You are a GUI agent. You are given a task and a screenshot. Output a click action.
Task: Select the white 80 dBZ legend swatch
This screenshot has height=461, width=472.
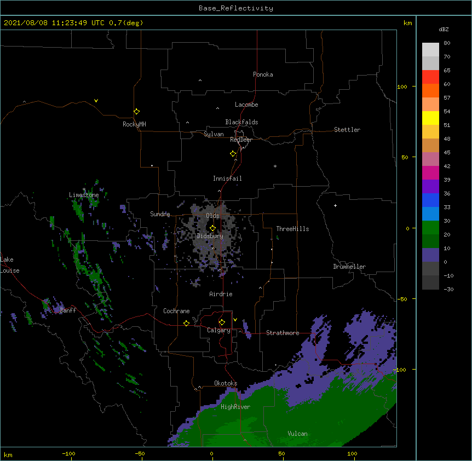click(430, 50)
